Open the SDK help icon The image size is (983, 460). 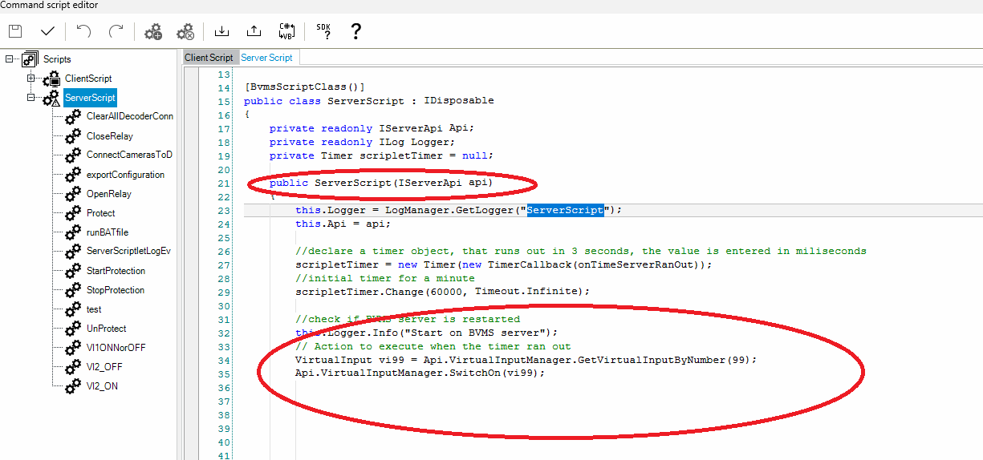[323, 31]
